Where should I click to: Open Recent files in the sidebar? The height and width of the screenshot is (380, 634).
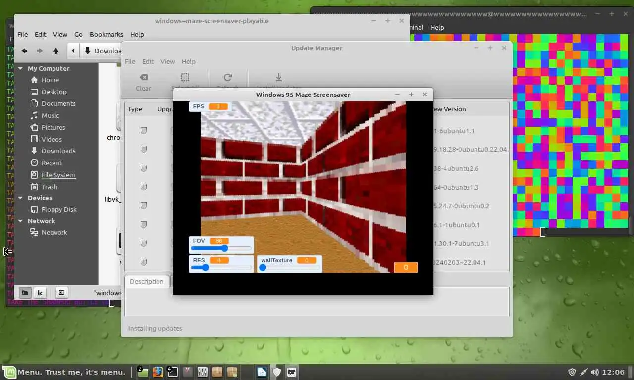(52, 163)
